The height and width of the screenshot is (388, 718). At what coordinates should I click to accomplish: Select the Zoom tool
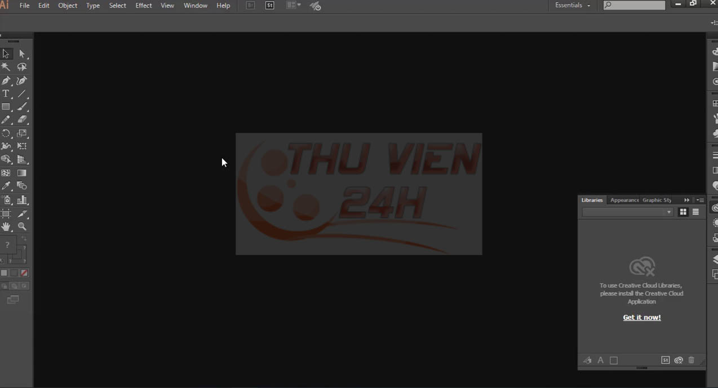[22, 227]
